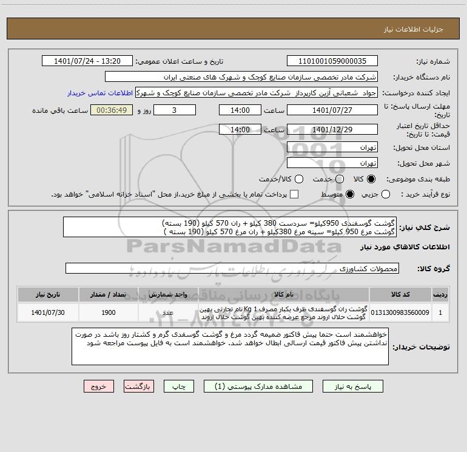Click the unit cell عدد

168,312
